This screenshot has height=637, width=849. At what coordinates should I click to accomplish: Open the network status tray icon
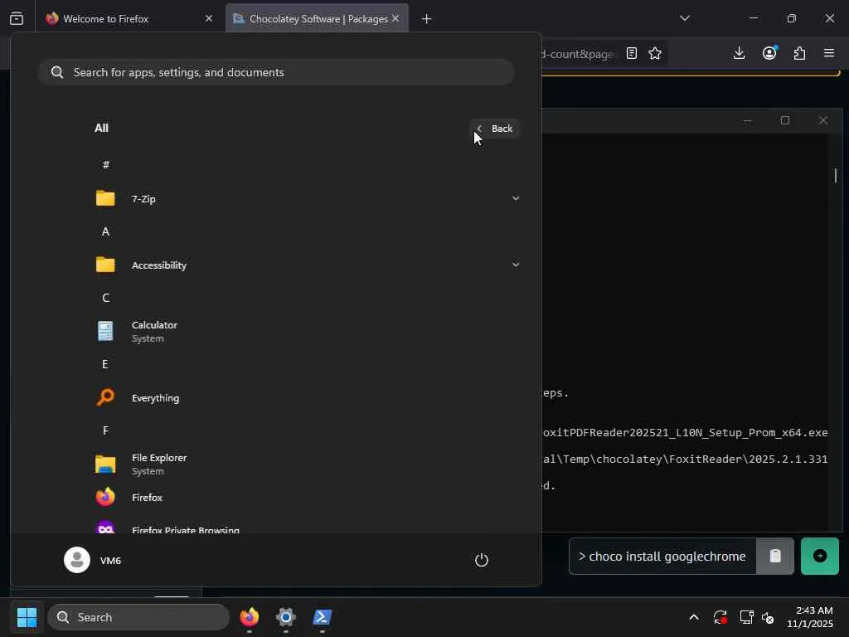746,617
